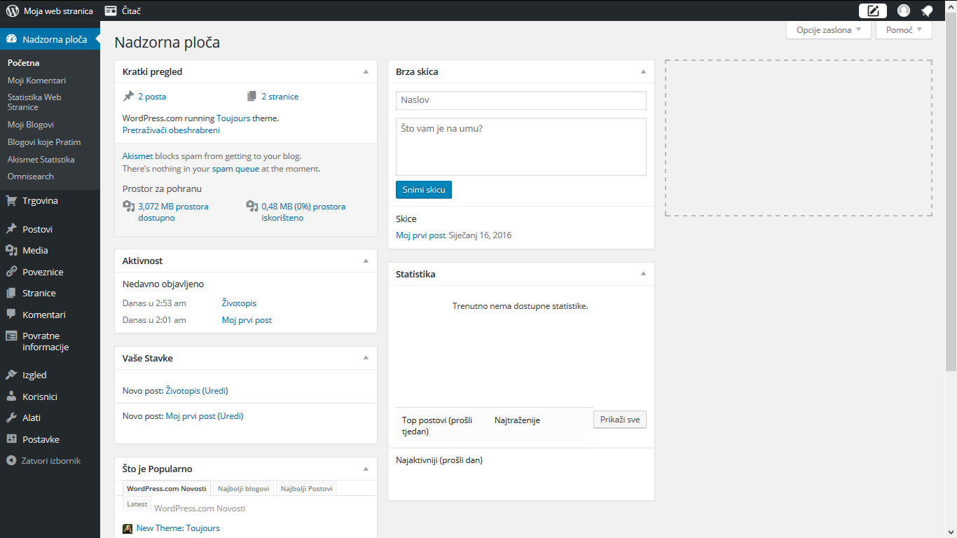Open the user avatar profile icon
This screenshot has height=538, width=957.
coord(904,11)
